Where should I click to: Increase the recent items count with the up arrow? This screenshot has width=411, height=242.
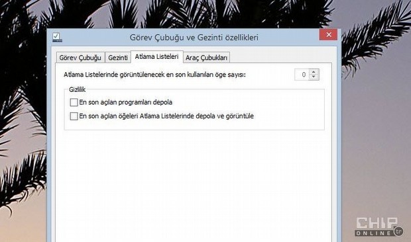pyautogui.click(x=314, y=72)
